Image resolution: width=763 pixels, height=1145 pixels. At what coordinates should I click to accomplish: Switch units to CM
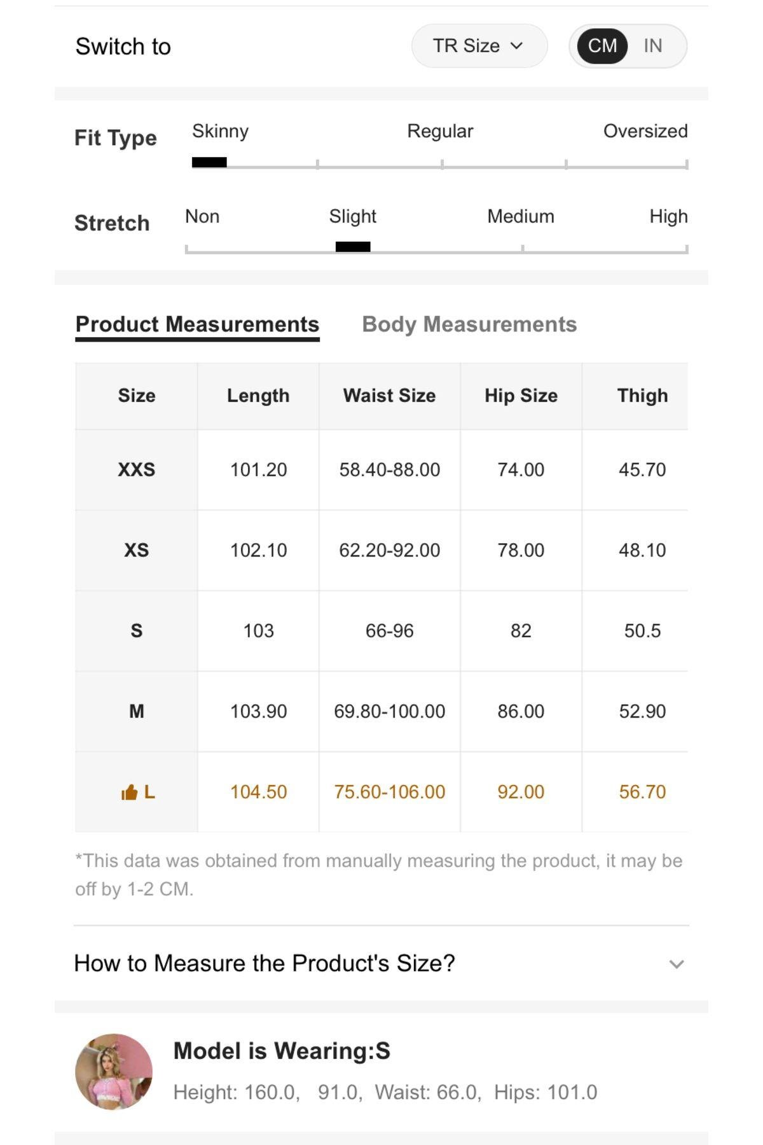point(602,46)
